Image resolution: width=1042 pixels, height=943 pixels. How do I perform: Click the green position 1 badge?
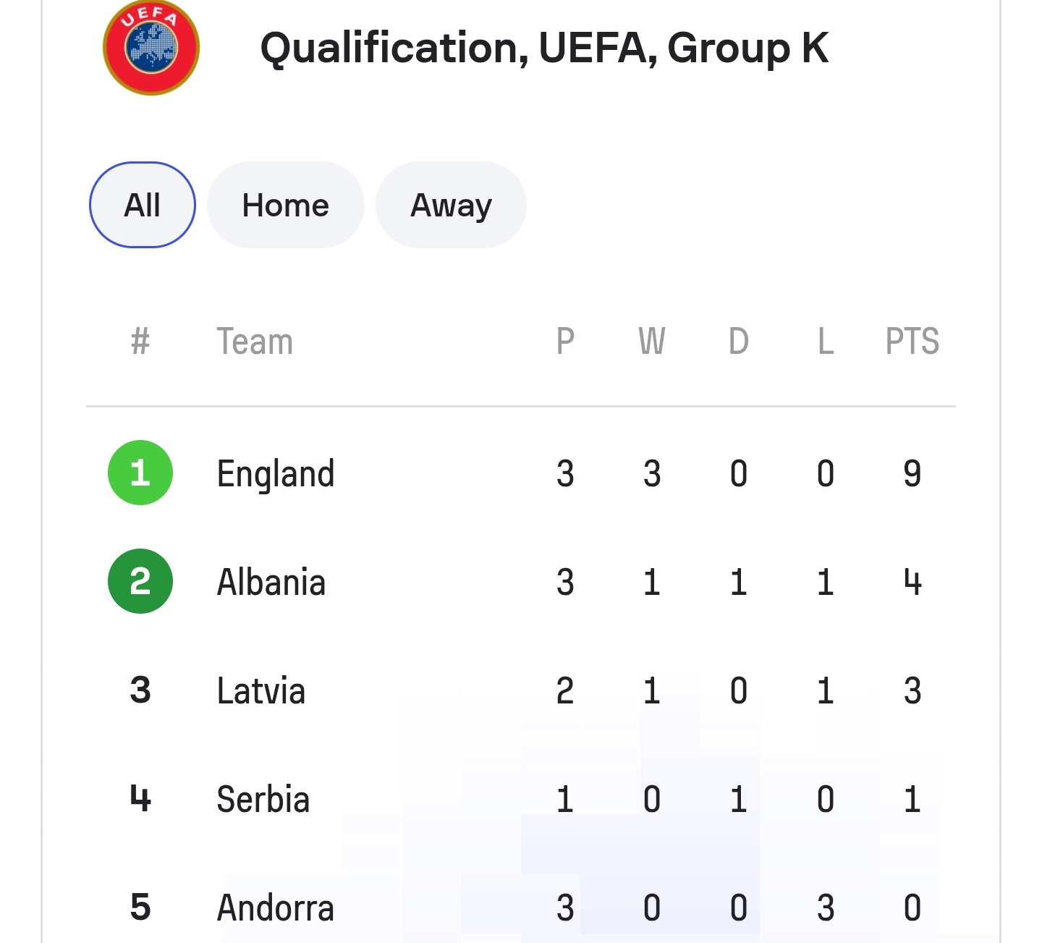click(140, 473)
